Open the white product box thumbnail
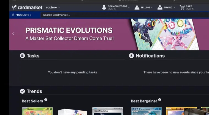Viewport: 209px width, 115px height. (x=72, y=112)
